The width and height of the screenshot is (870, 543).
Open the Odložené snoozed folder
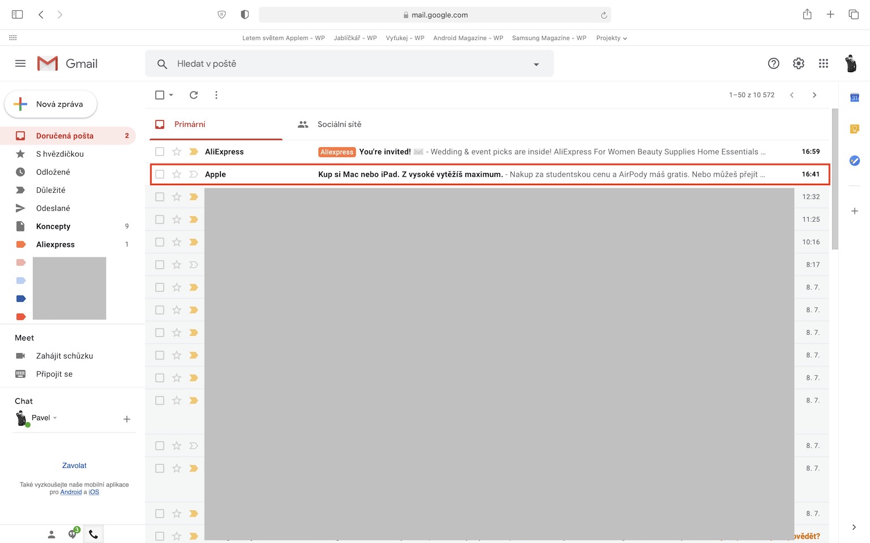(68, 172)
